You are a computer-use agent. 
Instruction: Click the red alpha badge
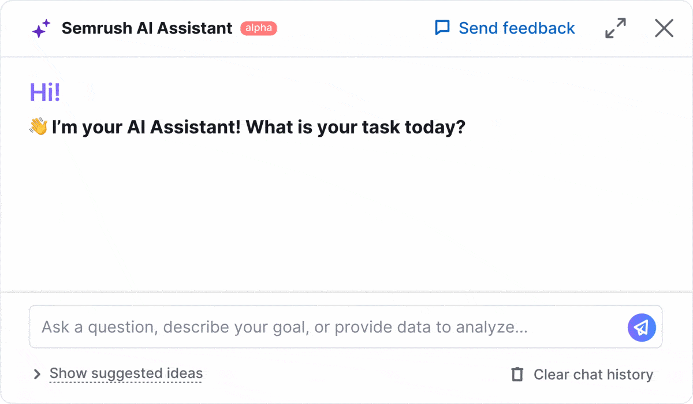[259, 28]
